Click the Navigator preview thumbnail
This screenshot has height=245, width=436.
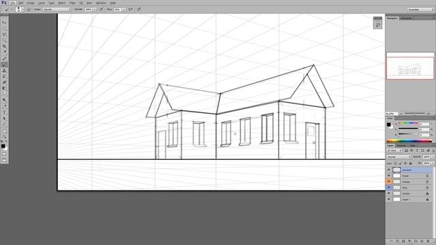[x=410, y=65]
